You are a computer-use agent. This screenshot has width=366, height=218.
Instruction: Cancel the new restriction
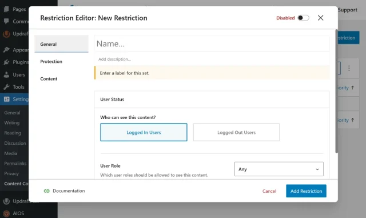(x=269, y=191)
